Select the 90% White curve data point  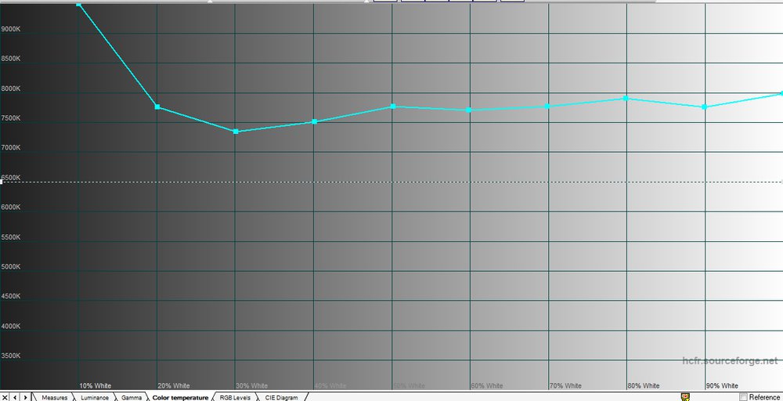point(705,107)
